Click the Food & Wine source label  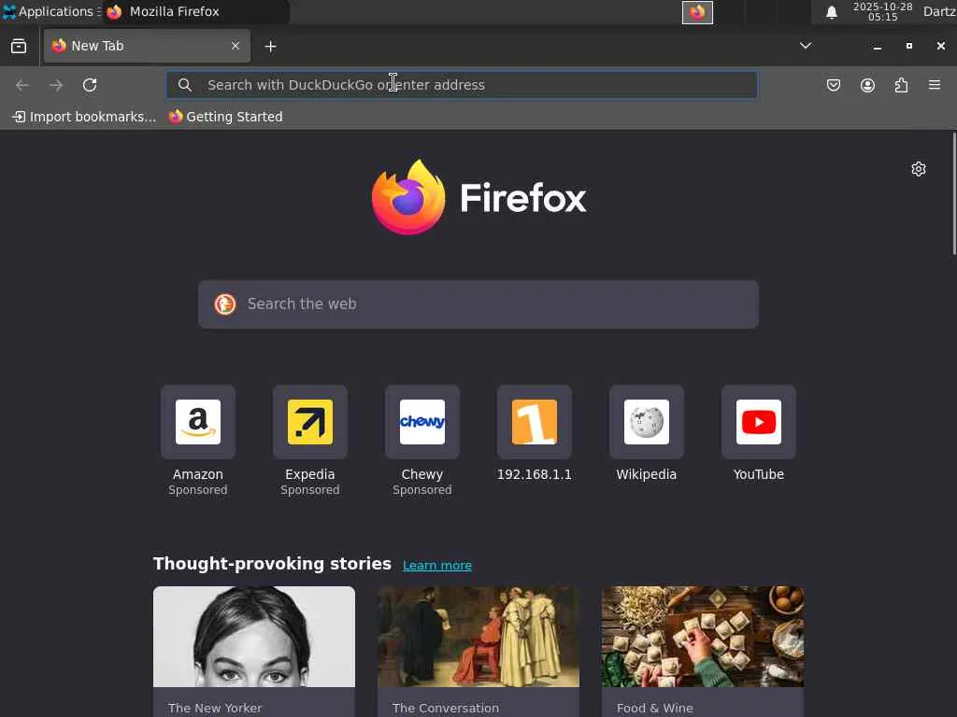click(x=655, y=708)
